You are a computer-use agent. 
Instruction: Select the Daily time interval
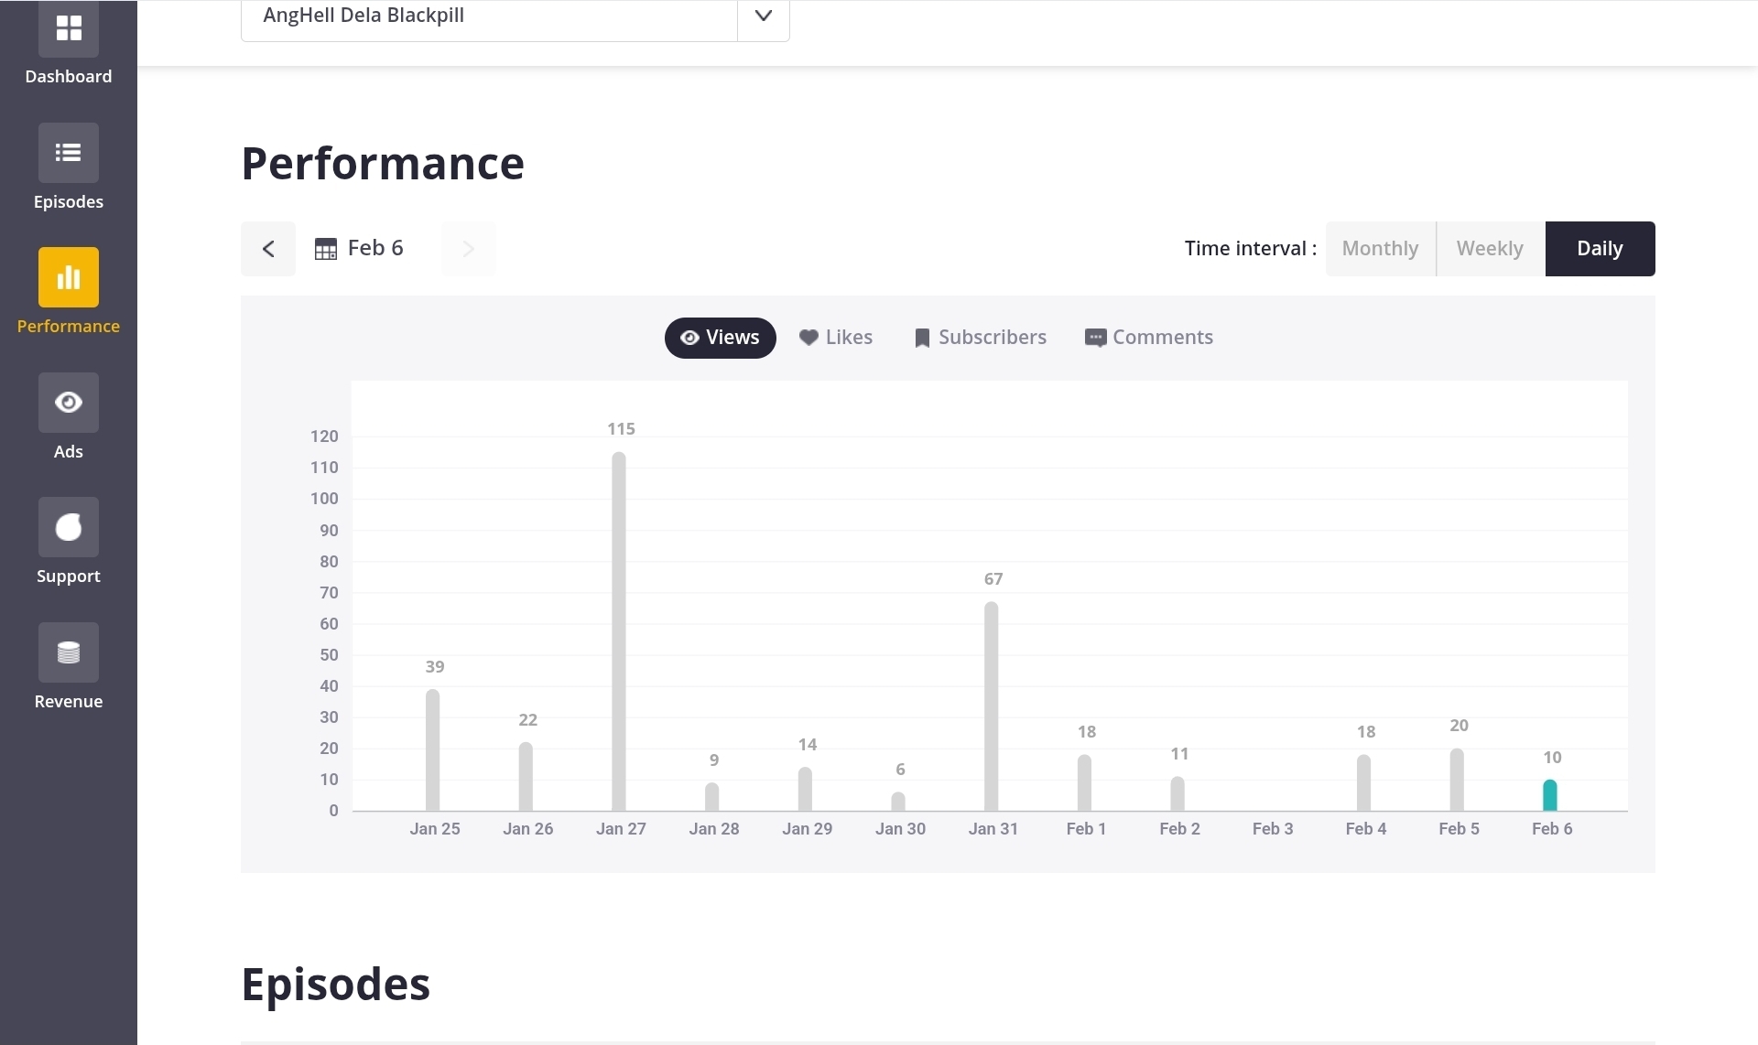[x=1599, y=249]
